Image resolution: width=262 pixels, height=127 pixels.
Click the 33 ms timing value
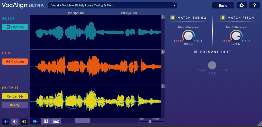(188, 44)
